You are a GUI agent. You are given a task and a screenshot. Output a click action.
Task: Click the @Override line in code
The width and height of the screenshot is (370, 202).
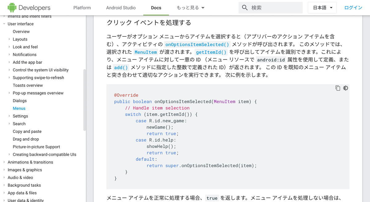[126, 95]
